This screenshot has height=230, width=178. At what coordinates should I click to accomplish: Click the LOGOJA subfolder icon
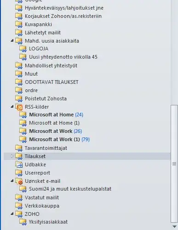tap(23, 49)
